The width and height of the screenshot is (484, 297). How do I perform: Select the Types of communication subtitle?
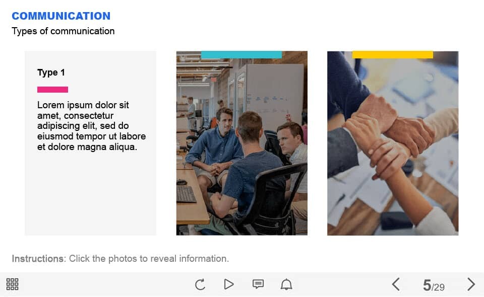pos(63,31)
